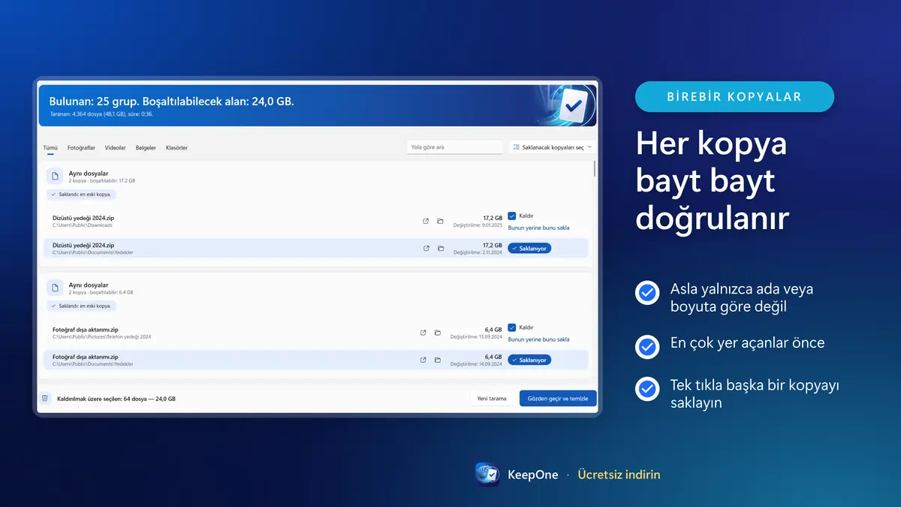The image size is (901, 507).
Task: Click the Ücretsiz indirin link
Action: coord(619,475)
